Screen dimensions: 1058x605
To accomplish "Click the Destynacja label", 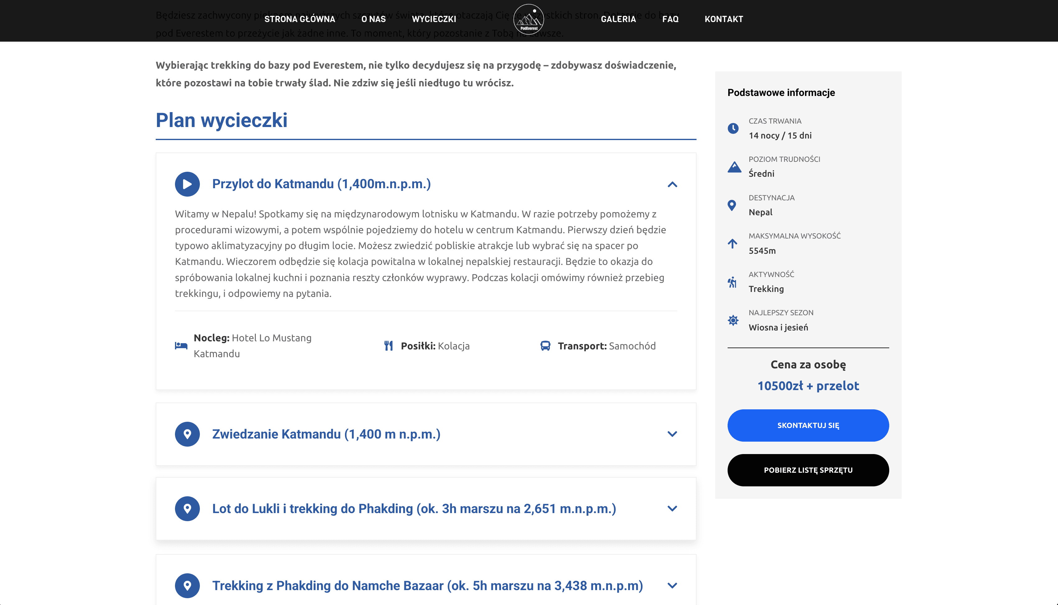I will (771, 198).
